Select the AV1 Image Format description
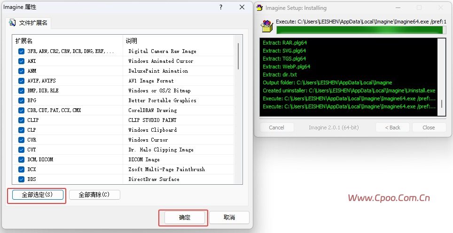 point(151,81)
